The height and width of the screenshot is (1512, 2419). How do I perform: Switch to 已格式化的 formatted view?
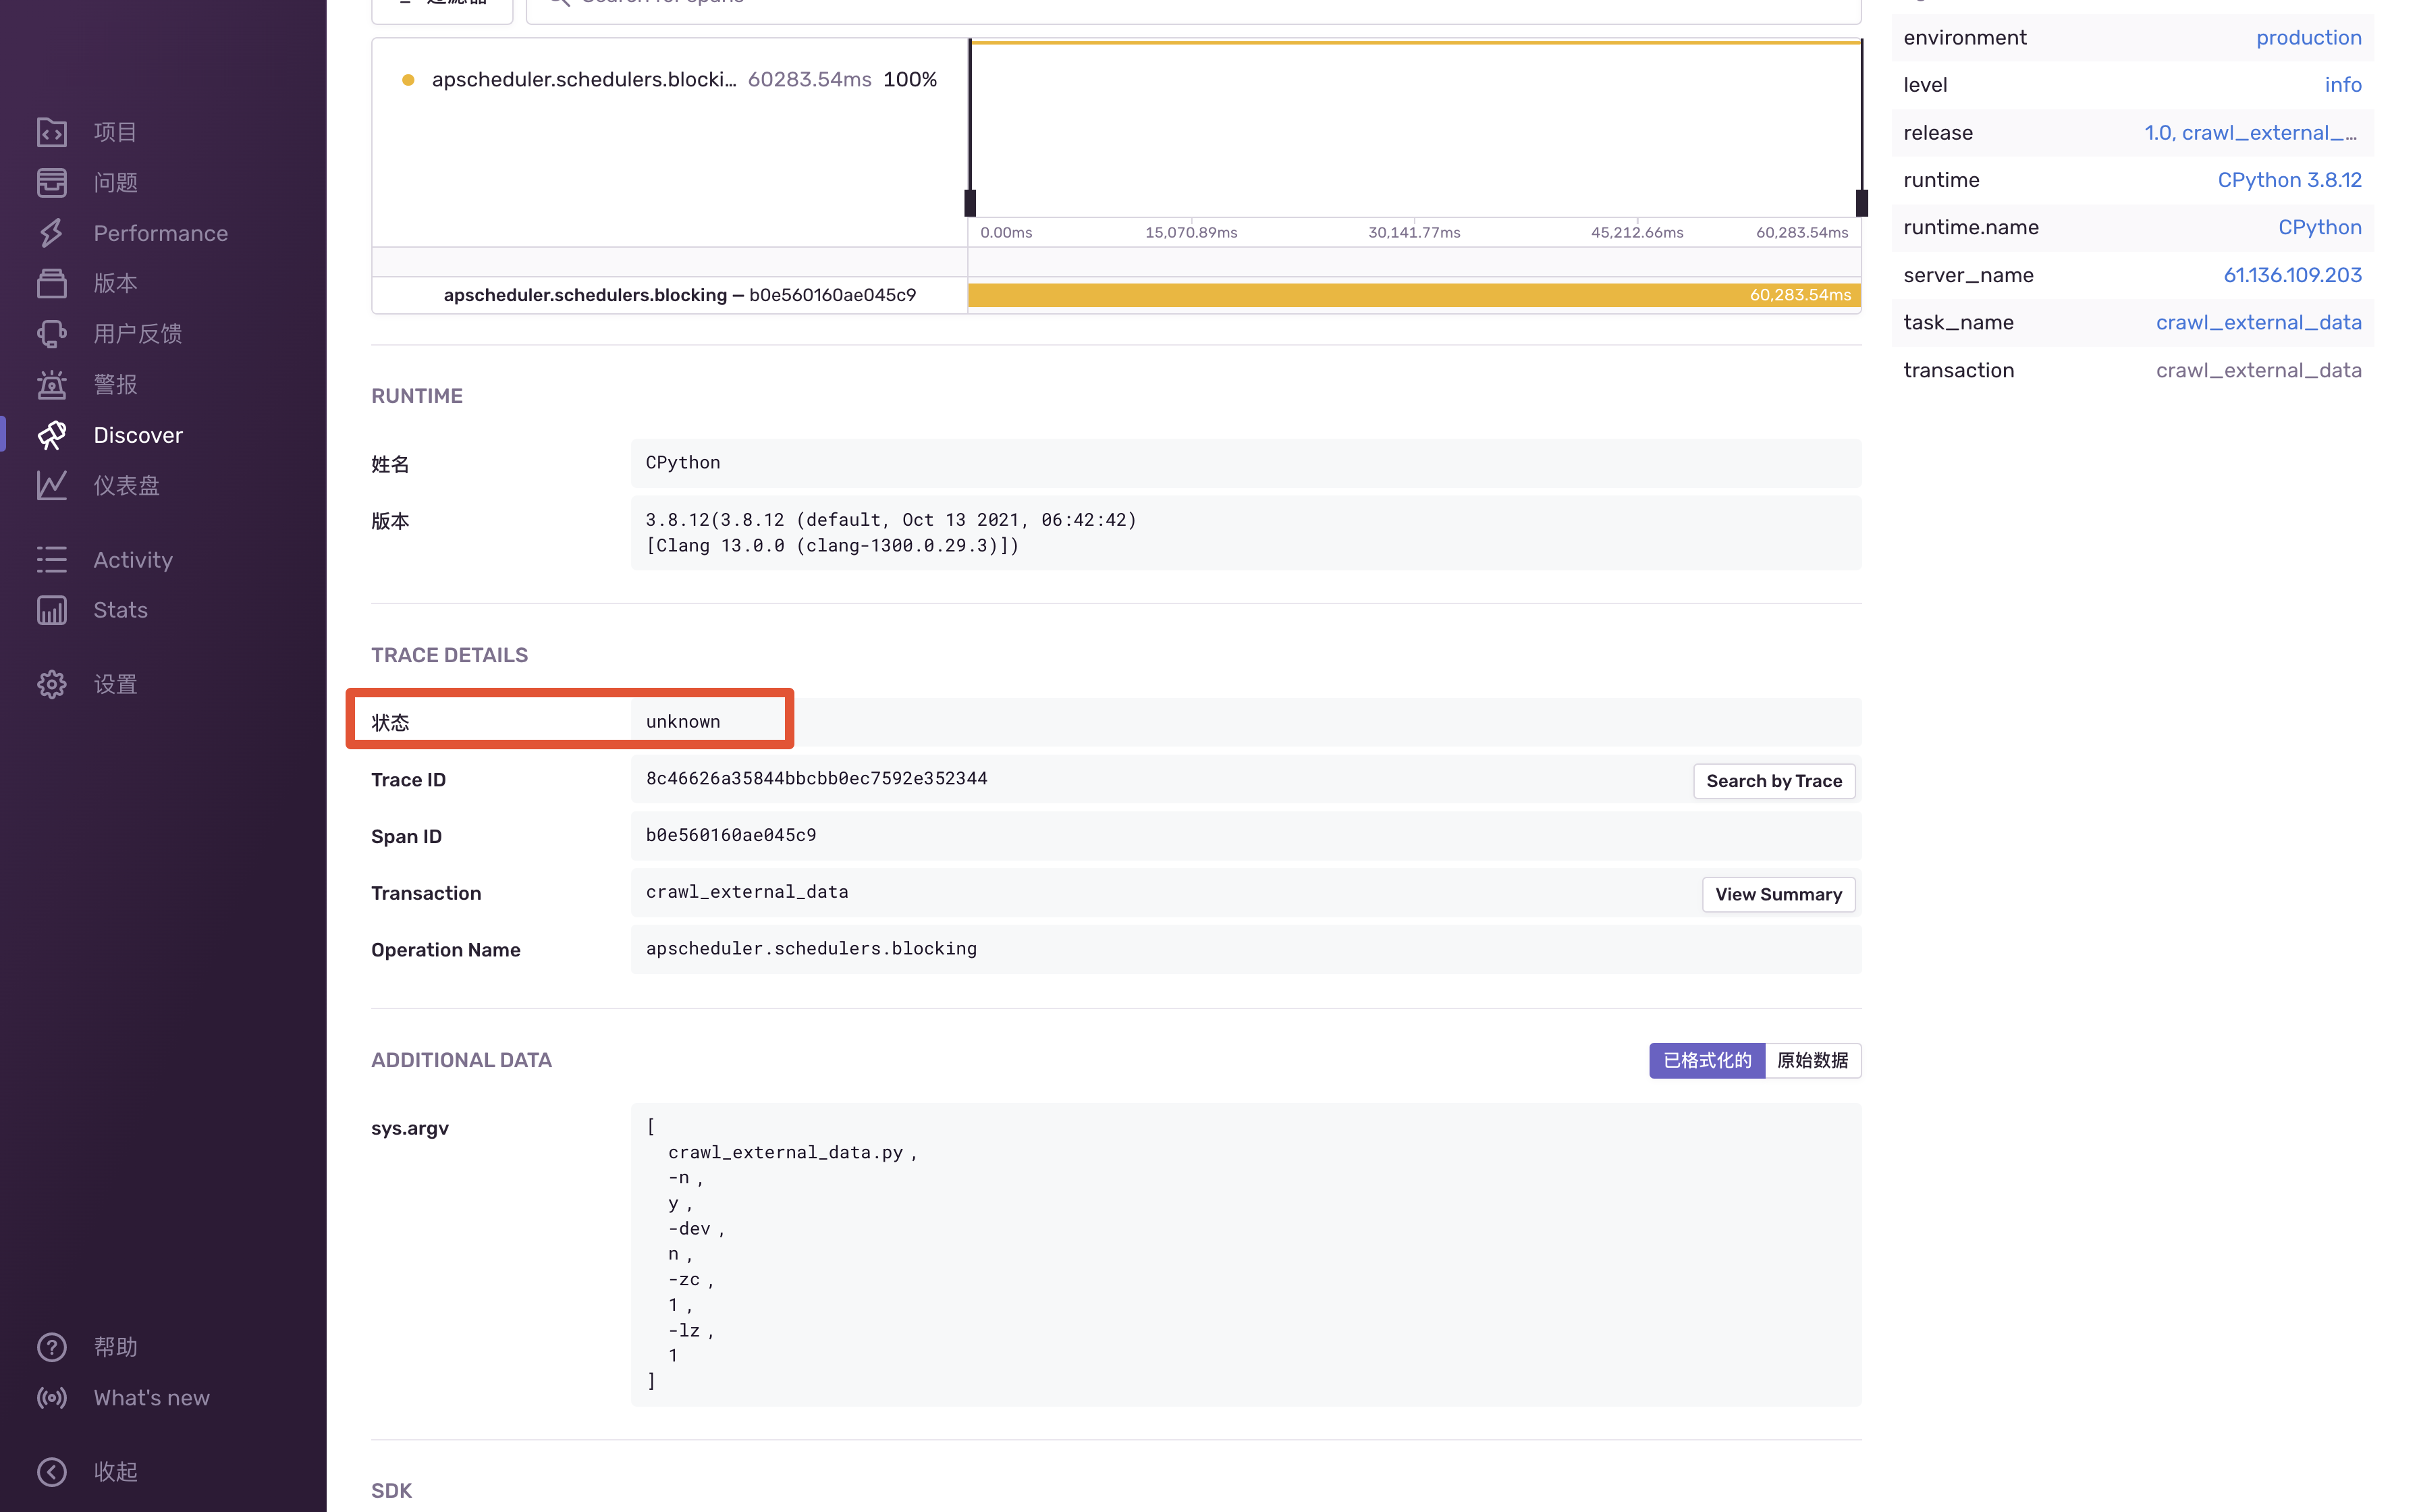pyautogui.click(x=1706, y=1060)
